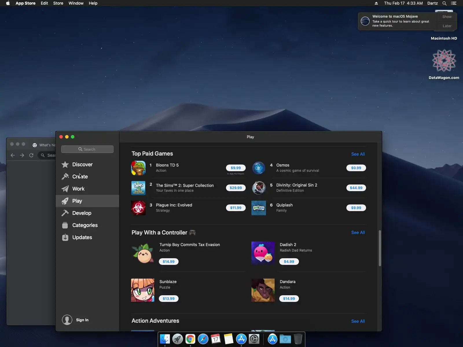Open Launchpad from the Dock
The image size is (463, 347).
click(178, 339)
